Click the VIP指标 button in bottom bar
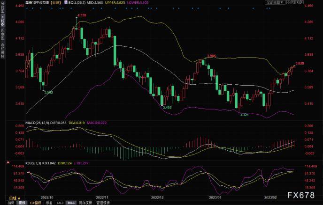The height and width of the screenshot is (205, 323). tap(36, 203)
